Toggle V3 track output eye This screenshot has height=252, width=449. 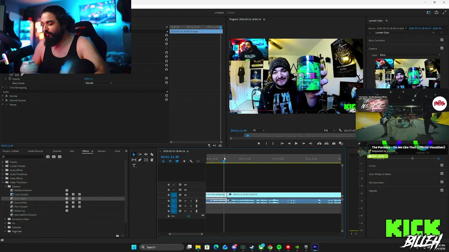coord(186,185)
